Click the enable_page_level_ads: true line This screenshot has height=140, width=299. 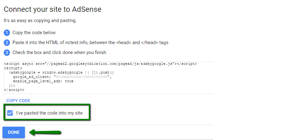tap(43, 81)
